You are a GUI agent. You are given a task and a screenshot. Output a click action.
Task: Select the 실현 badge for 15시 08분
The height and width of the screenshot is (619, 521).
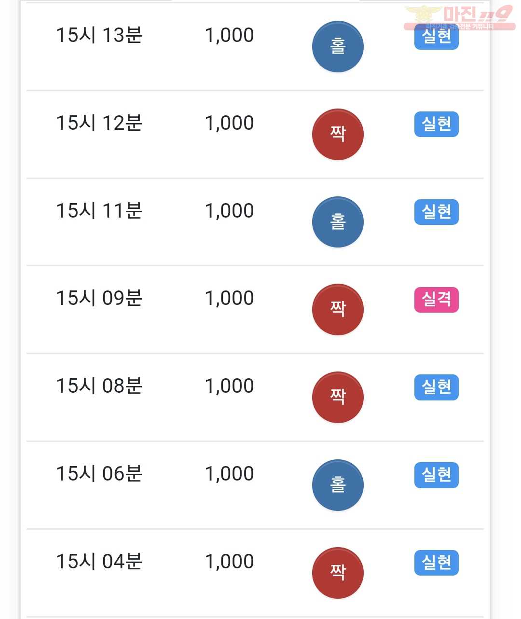tap(437, 387)
